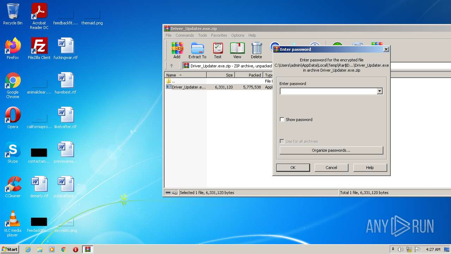451x254 pixels.
Task: Click the drive icon in WinRAR status bar
Action: pos(168,193)
